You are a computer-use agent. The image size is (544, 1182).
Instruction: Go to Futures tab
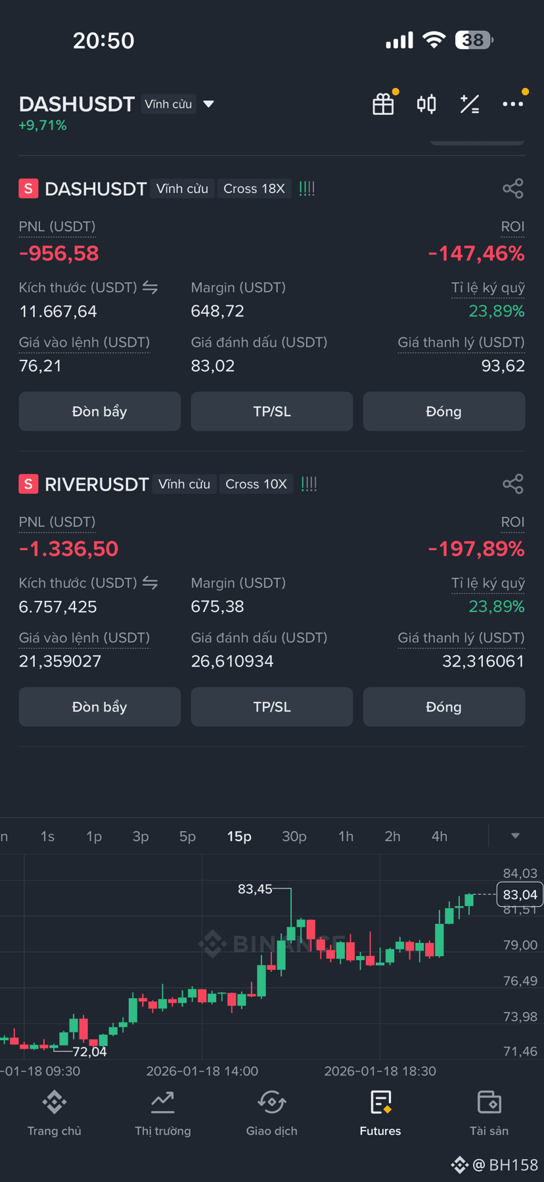[x=380, y=1113]
